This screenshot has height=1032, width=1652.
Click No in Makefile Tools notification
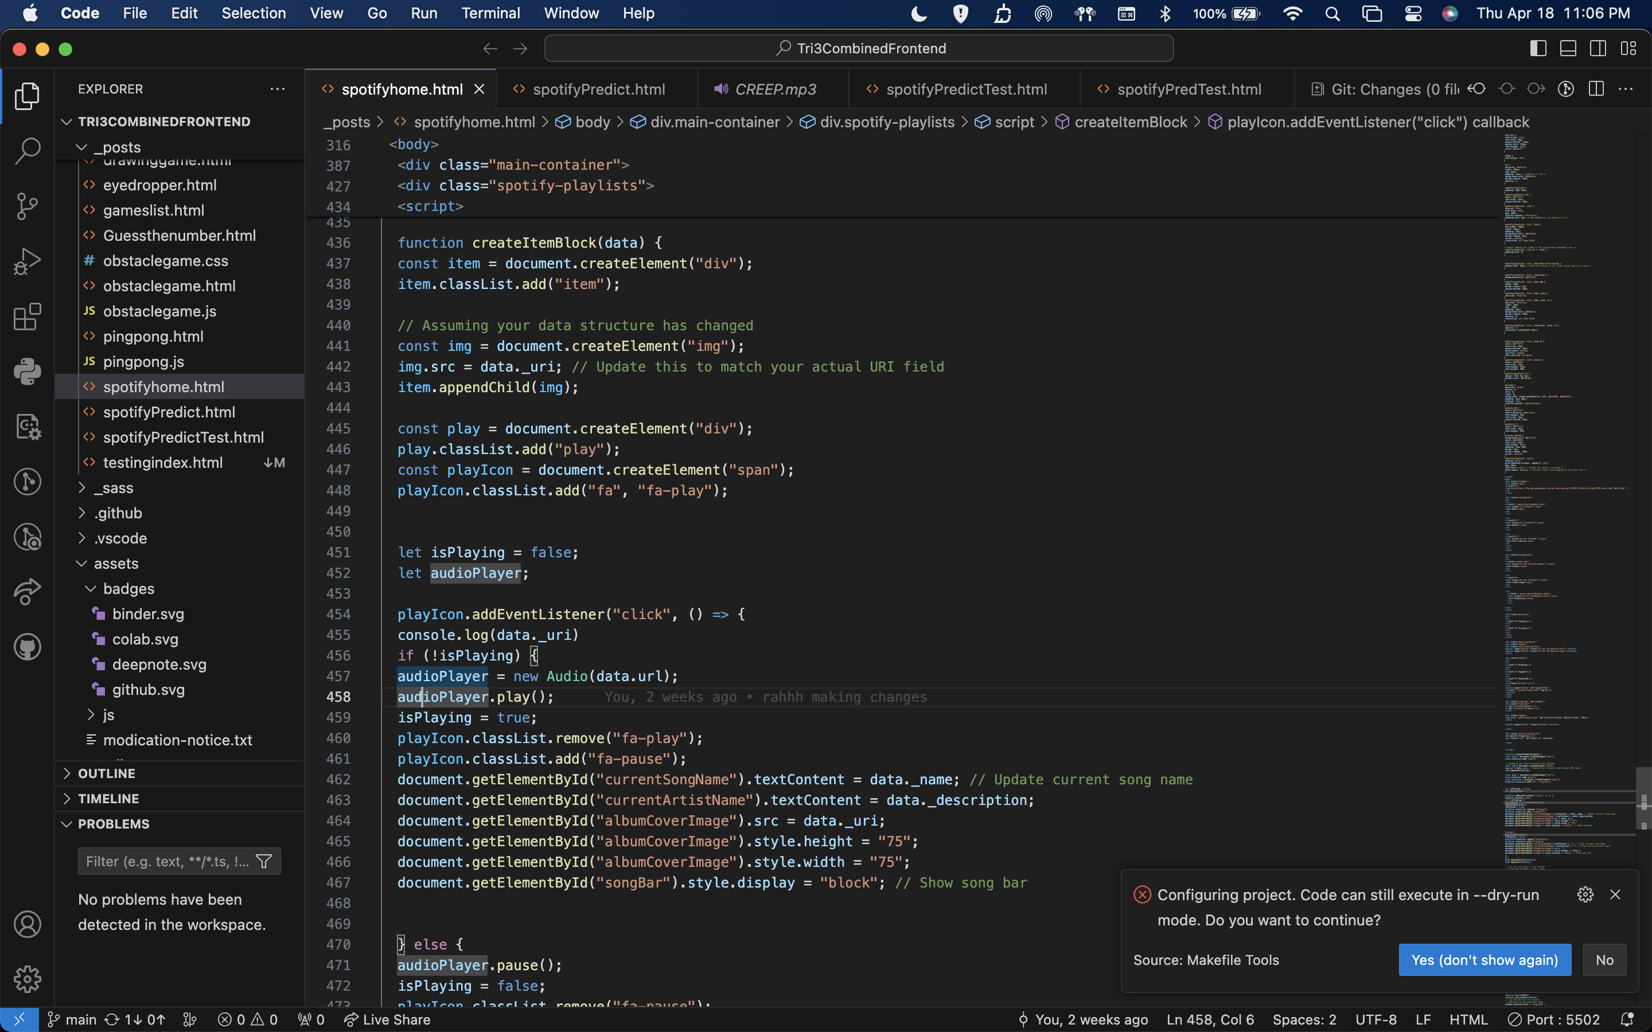1604,960
